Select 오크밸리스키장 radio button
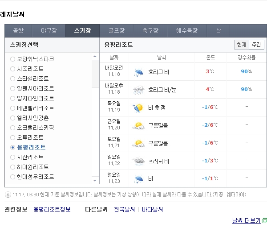Screen dimensions: 267x232 (12, 128)
